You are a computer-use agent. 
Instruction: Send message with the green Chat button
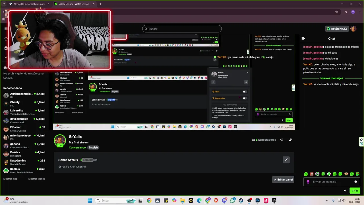(355, 191)
